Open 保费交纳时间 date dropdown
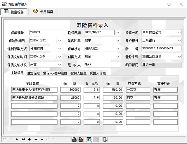Screen dimensions: 187x144 [59, 57]
